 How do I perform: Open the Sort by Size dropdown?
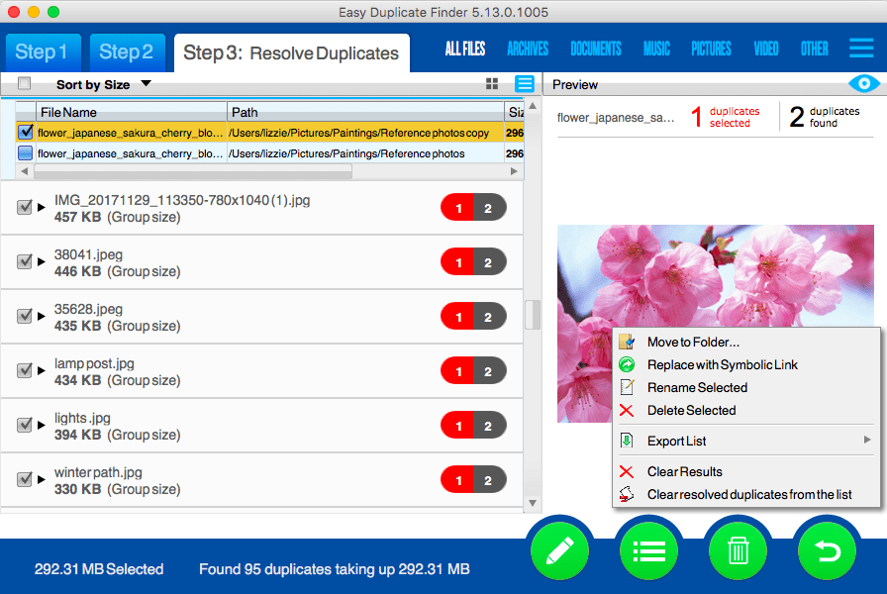[104, 84]
